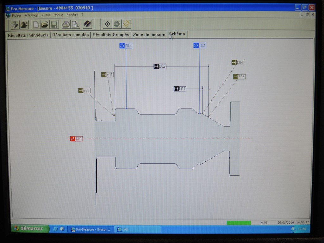Open the Affichage menu
The width and height of the screenshot is (324, 243).
pyautogui.click(x=31, y=15)
